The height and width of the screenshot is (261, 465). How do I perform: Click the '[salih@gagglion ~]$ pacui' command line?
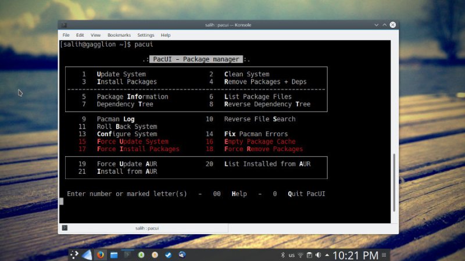[106, 45]
